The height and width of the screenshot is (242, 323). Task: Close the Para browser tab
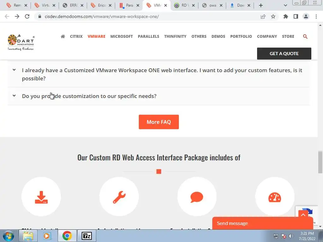138,5
